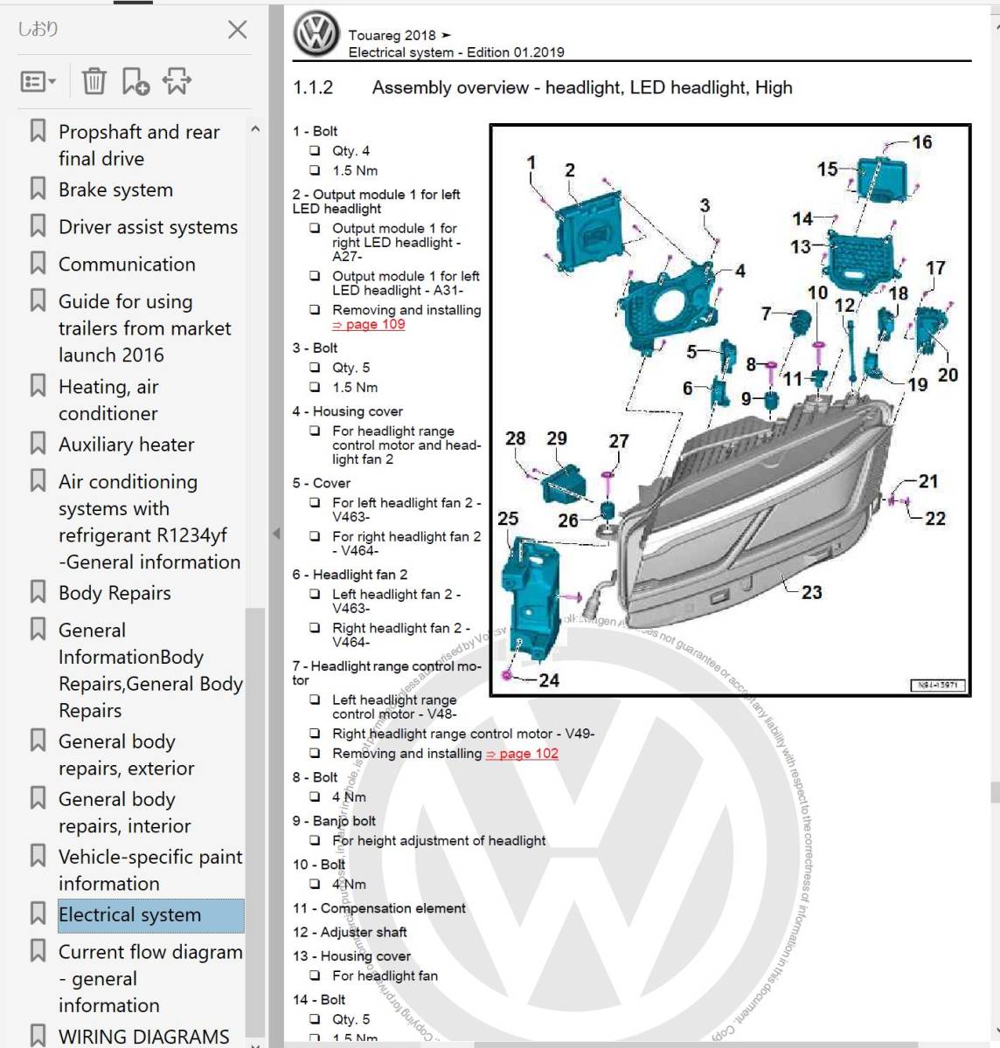Click item '4 - Housing cover'
Screen dimensions: 1000x1048
click(348, 411)
